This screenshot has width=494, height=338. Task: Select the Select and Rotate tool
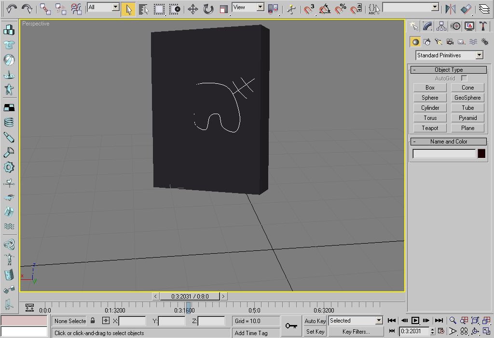(x=208, y=9)
